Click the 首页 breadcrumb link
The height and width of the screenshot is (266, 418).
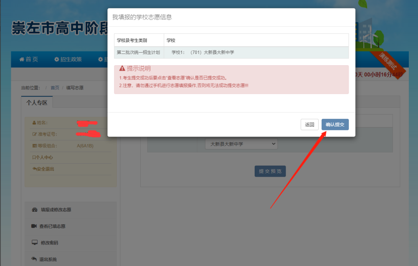(x=55, y=88)
